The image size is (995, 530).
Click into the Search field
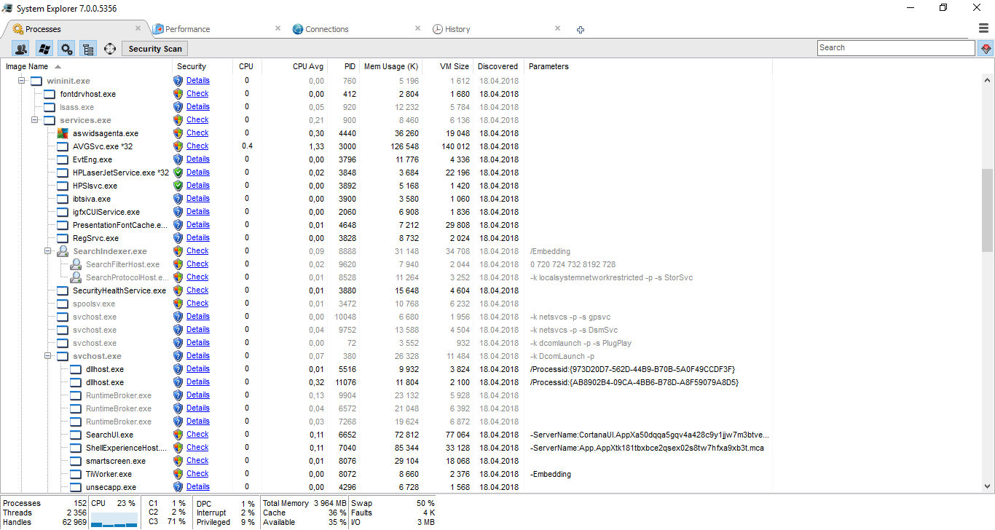[x=896, y=48]
